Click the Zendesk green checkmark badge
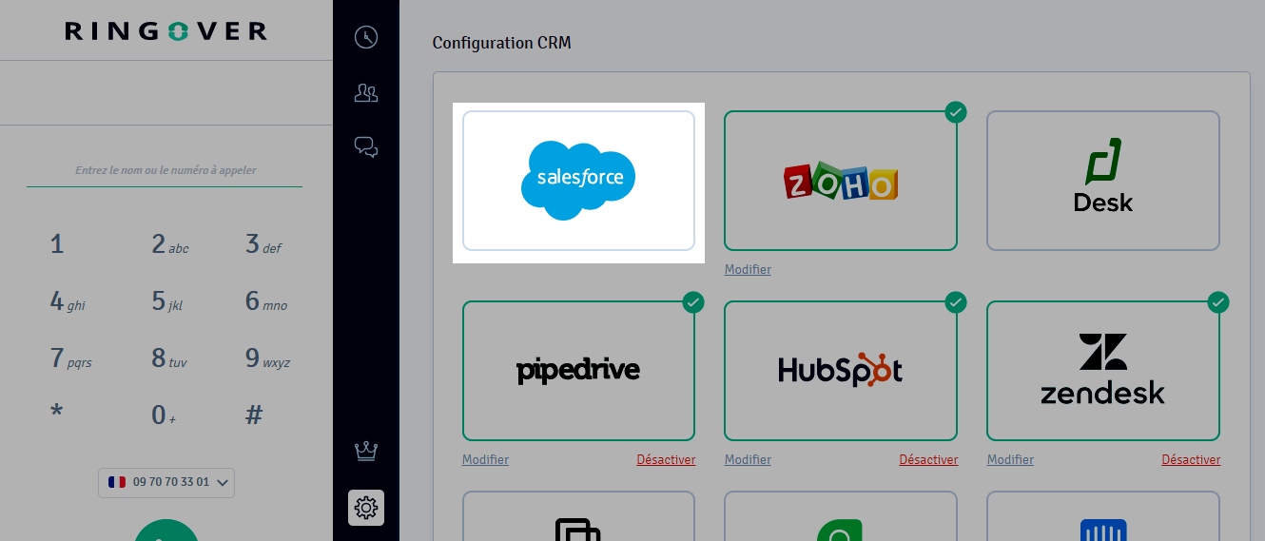 1218,302
